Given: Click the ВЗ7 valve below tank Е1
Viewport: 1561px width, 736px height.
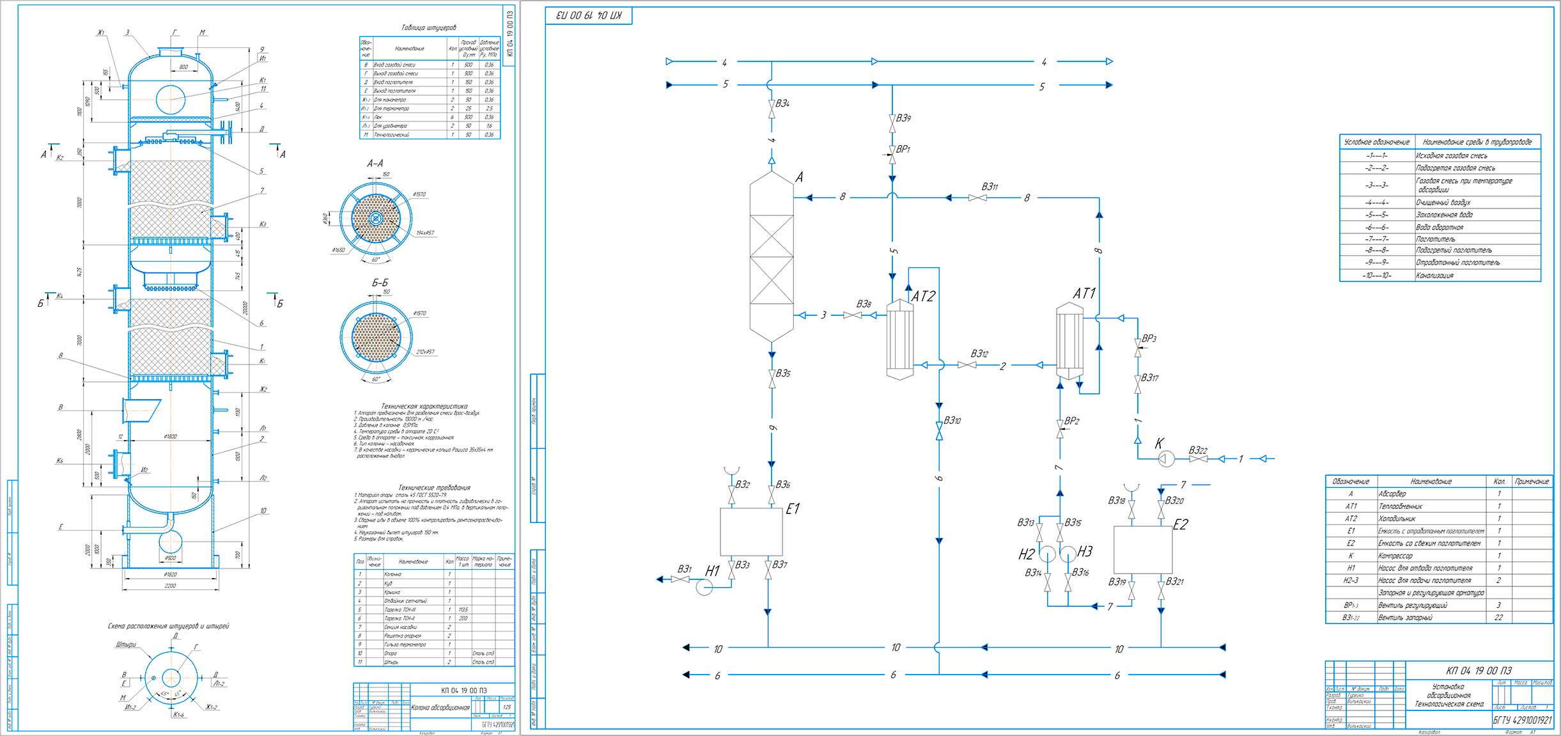Looking at the screenshot, I should click(x=768, y=571).
